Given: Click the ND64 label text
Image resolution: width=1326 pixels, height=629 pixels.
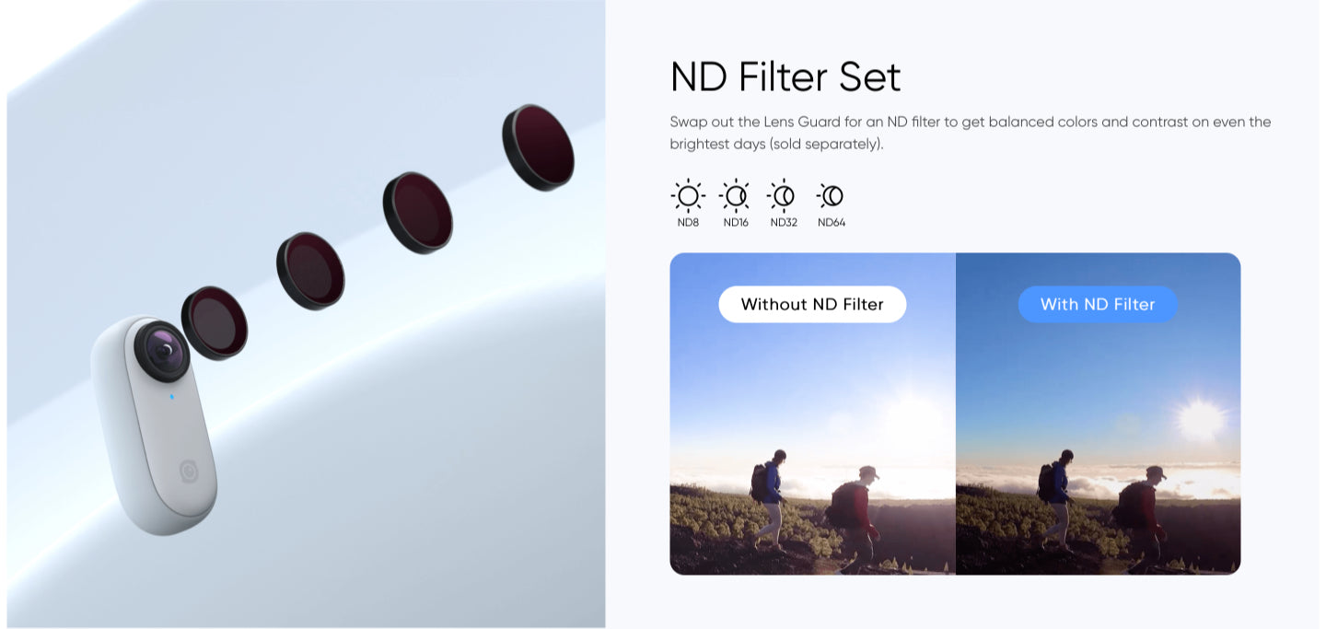Looking at the screenshot, I should click(x=832, y=222).
